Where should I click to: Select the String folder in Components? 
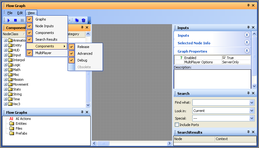(x=15, y=94)
